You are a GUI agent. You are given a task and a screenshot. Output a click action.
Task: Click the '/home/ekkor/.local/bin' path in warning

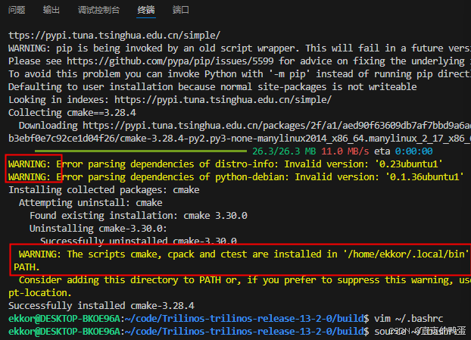pyautogui.click(x=408, y=254)
